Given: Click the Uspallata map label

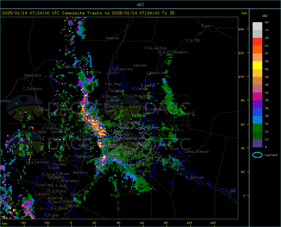Looking at the screenshot, I should coord(32,75).
